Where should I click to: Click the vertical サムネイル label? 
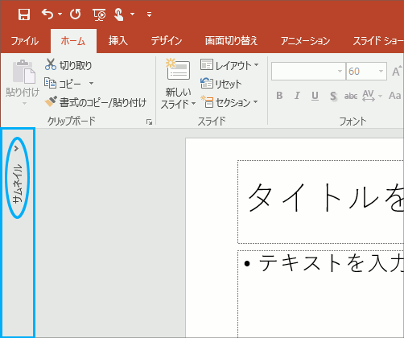pos(18,184)
